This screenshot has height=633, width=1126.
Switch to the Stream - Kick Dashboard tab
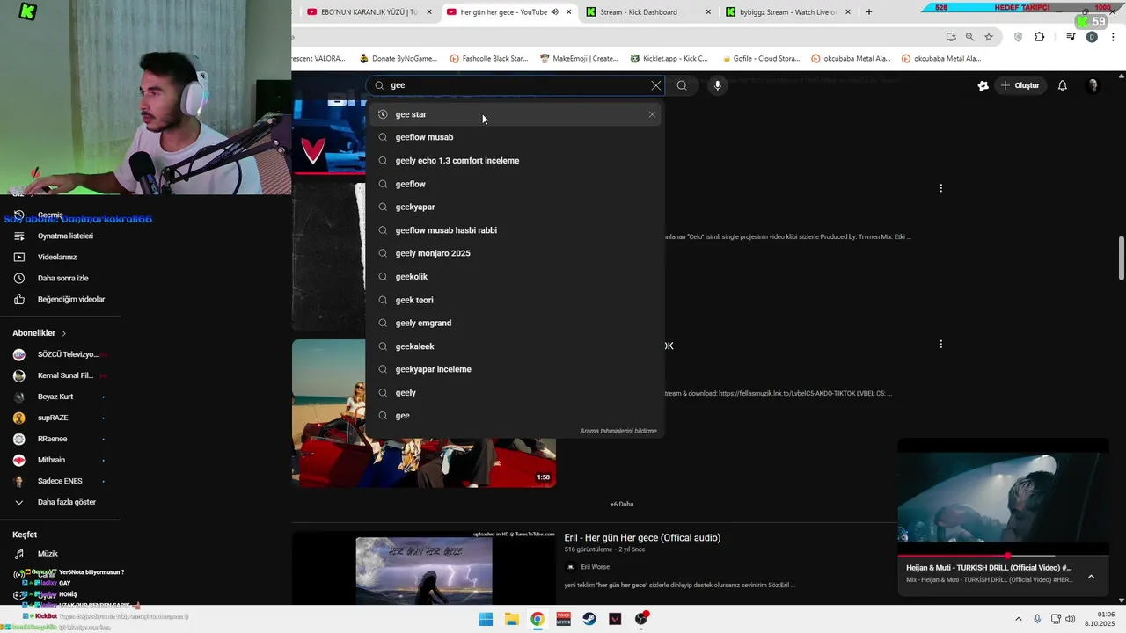(x=649, y=12)
